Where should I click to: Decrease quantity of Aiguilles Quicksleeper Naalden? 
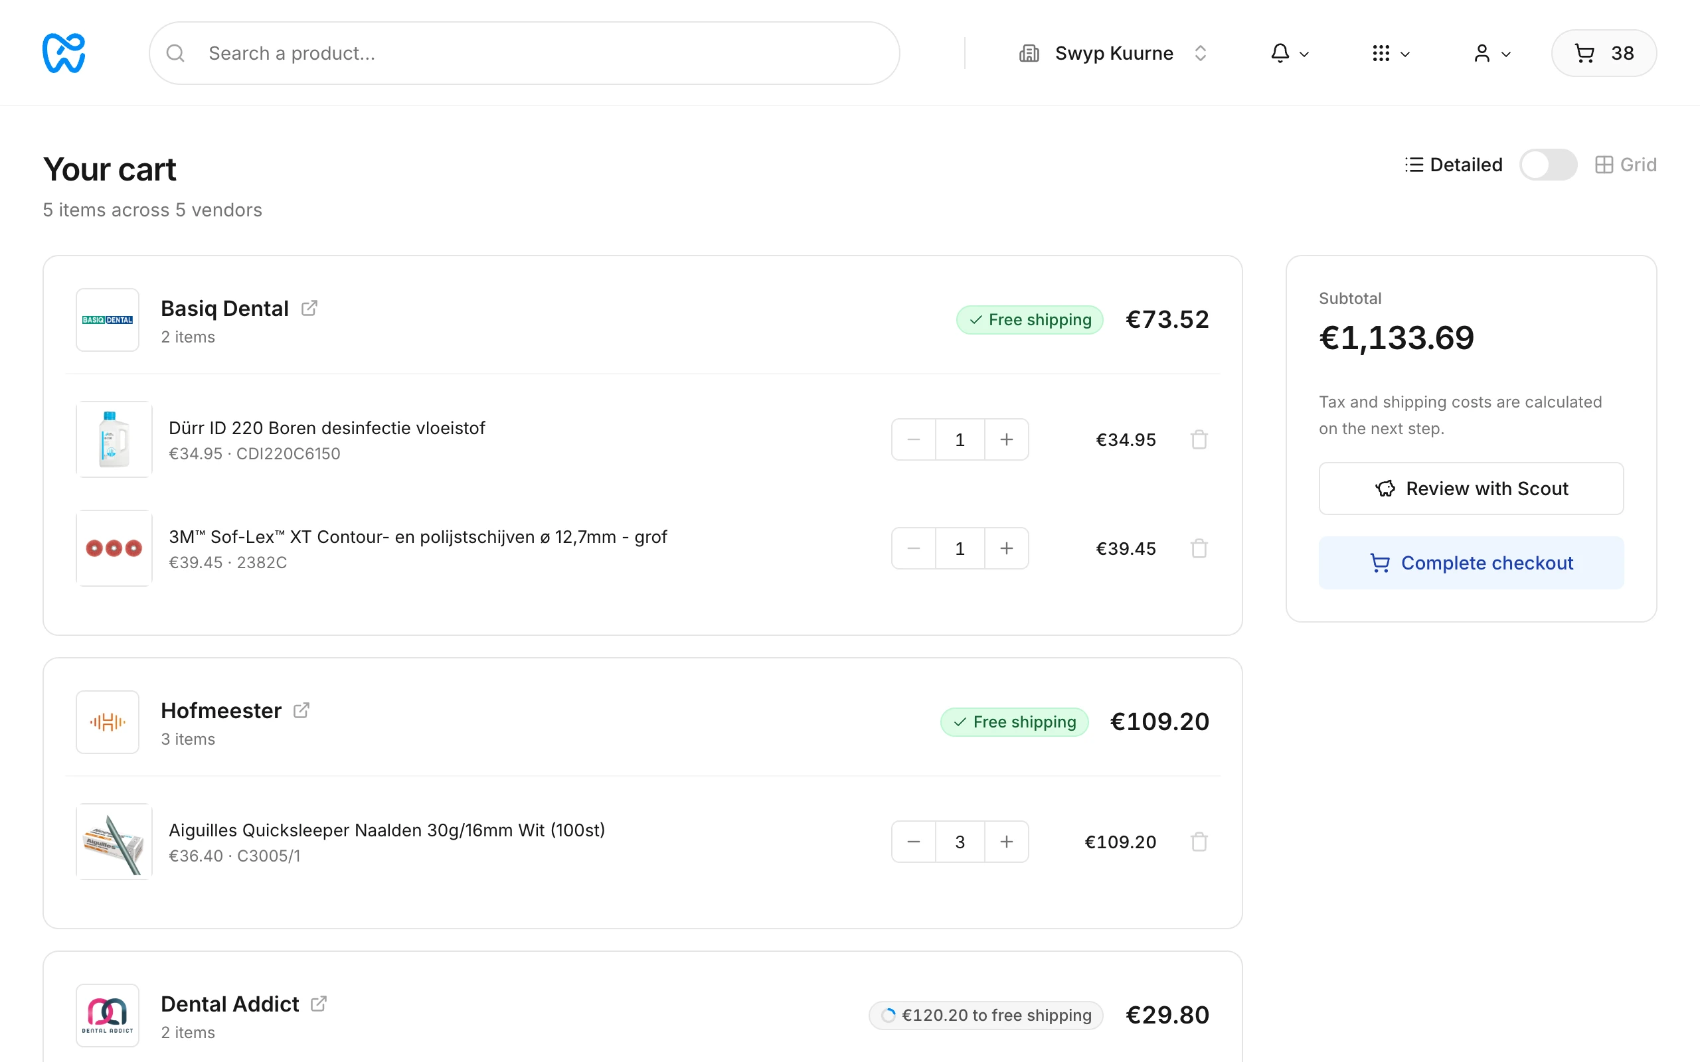[x=913, y=842]
